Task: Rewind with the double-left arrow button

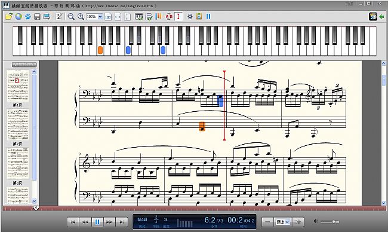Action: click(85, 222)
